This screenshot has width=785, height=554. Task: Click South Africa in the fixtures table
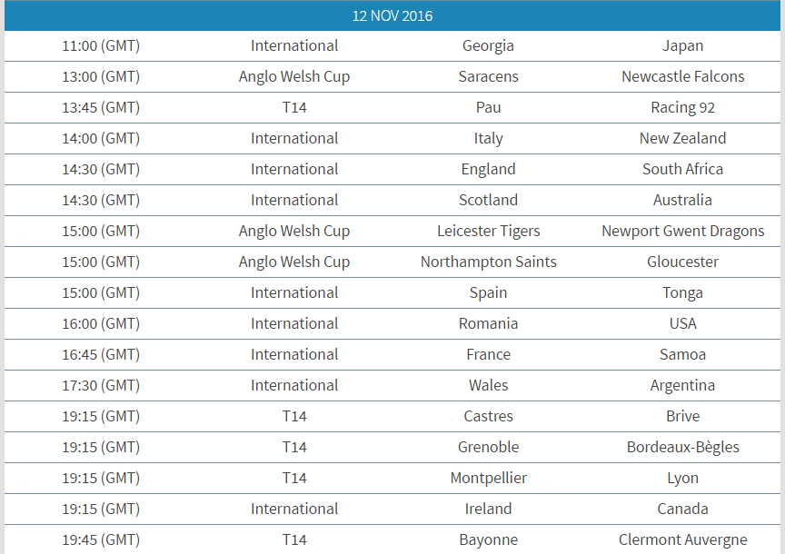point(682,169)
